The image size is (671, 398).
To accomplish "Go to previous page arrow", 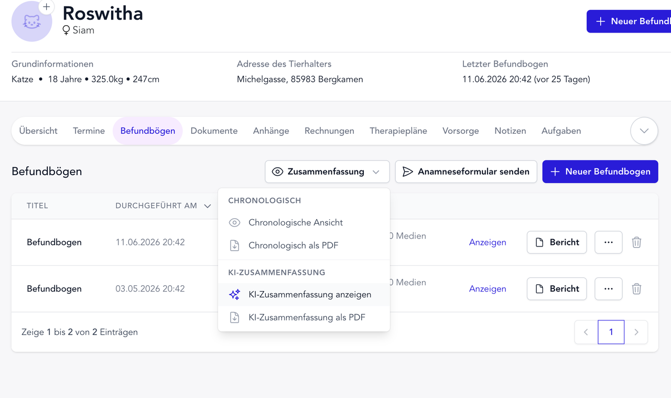I will [586, 332].
